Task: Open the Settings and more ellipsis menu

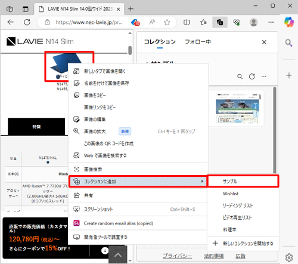Action: point(271,22)
